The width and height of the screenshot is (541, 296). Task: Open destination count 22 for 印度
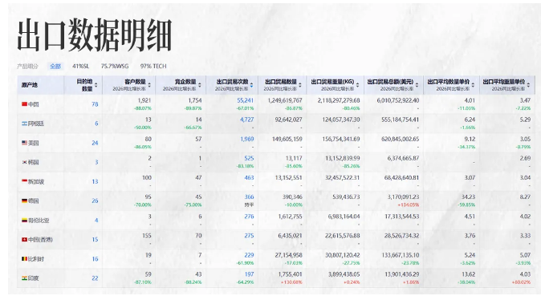point(95,278)
